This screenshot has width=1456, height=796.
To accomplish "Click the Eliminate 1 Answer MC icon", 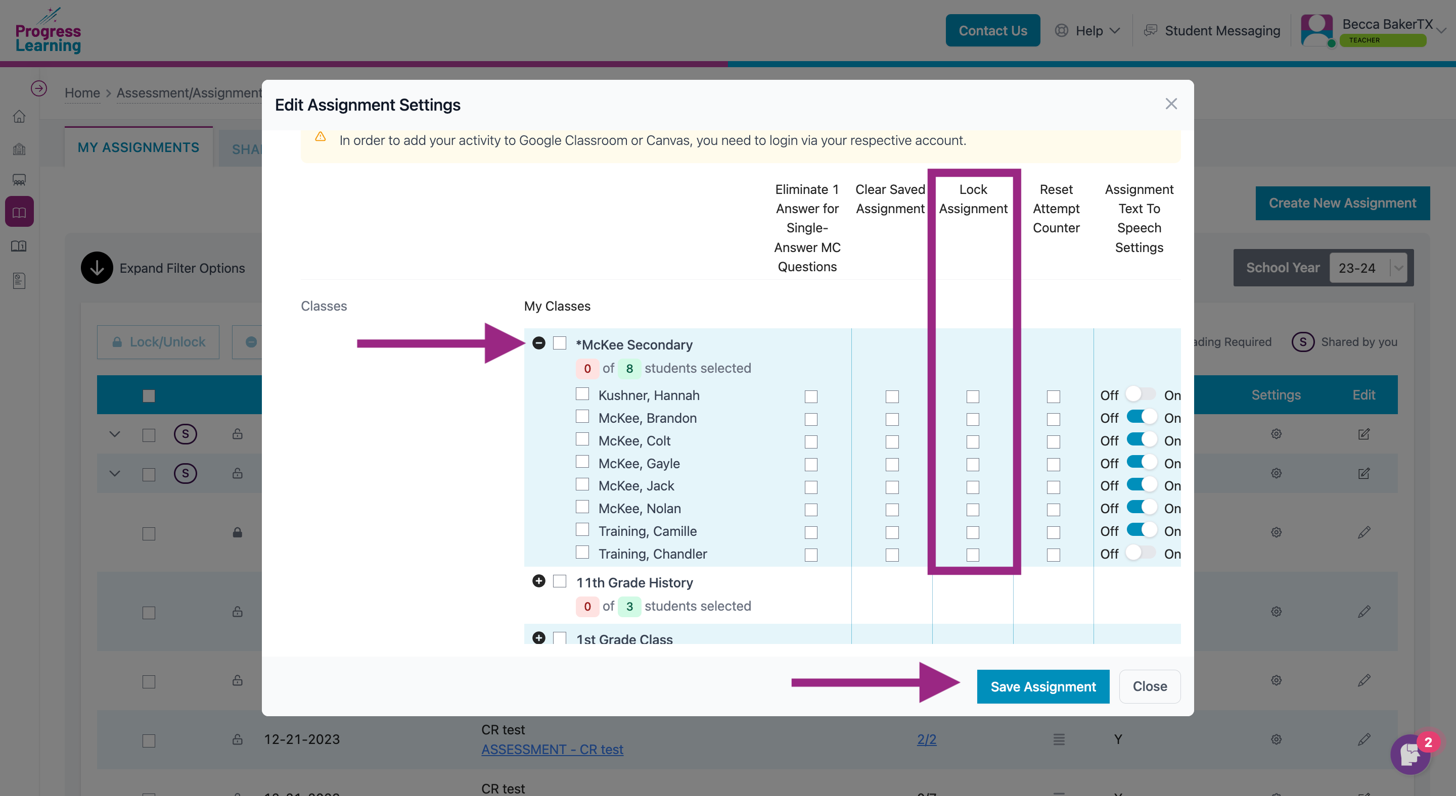I will point(810,396).
